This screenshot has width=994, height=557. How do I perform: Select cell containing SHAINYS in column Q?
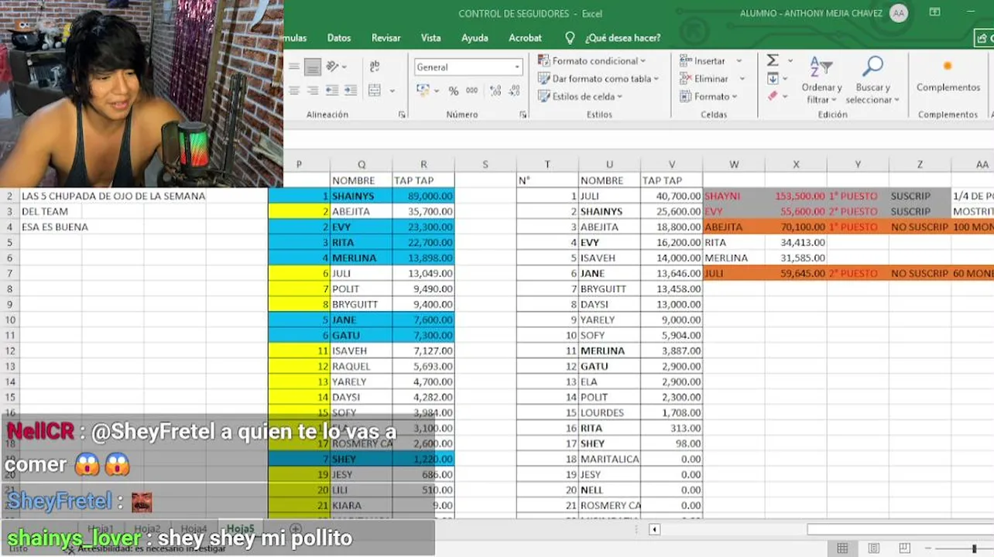click(x=362, y=196)
